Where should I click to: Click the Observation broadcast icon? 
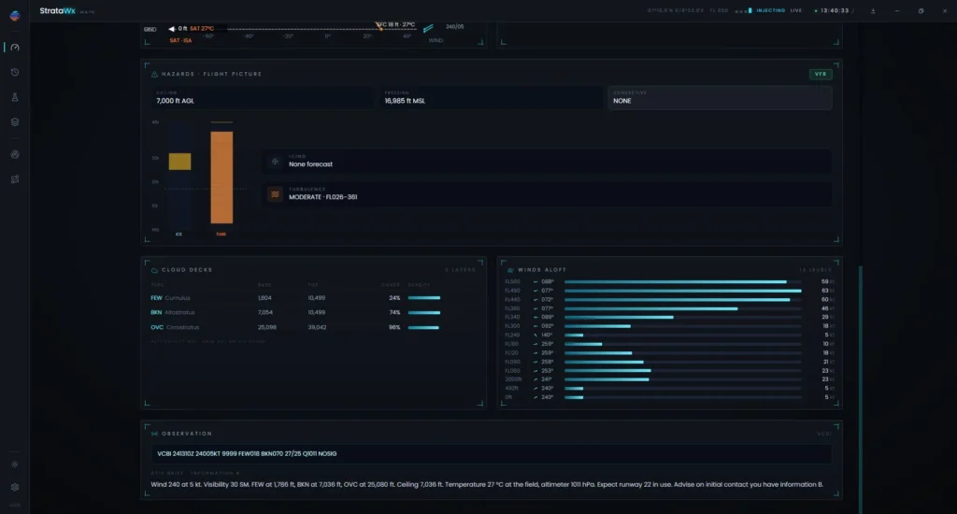point(154,434)
